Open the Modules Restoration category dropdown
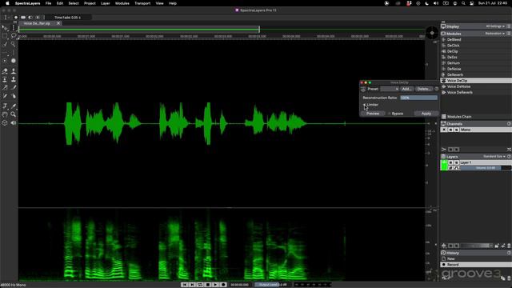The height and width of the screenshot is (288, 512). pos(495,34)
